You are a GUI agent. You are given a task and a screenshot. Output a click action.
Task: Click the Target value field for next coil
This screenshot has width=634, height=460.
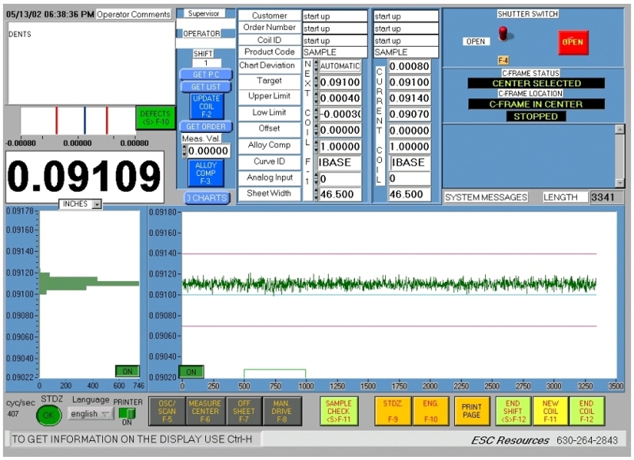(341, 82)
